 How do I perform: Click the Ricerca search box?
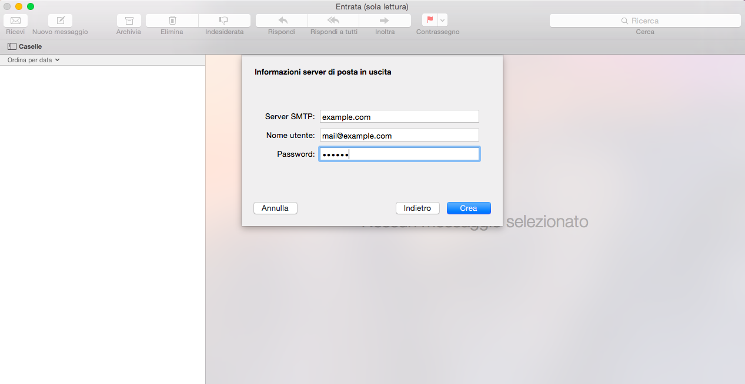[644, 21]
